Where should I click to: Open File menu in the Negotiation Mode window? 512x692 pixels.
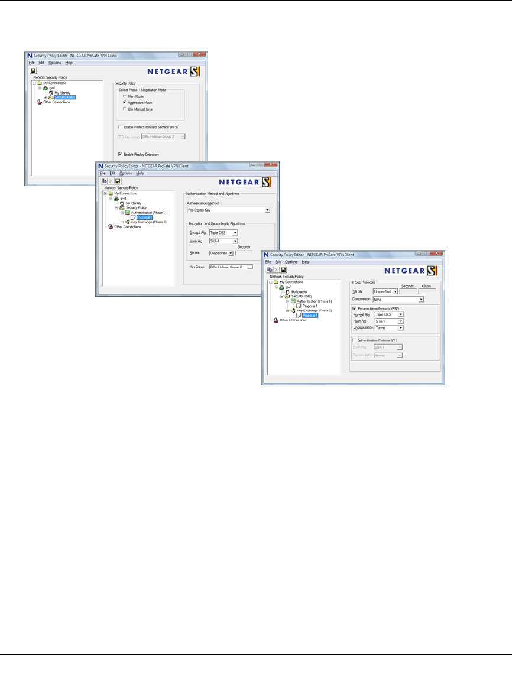click(32, 63)
